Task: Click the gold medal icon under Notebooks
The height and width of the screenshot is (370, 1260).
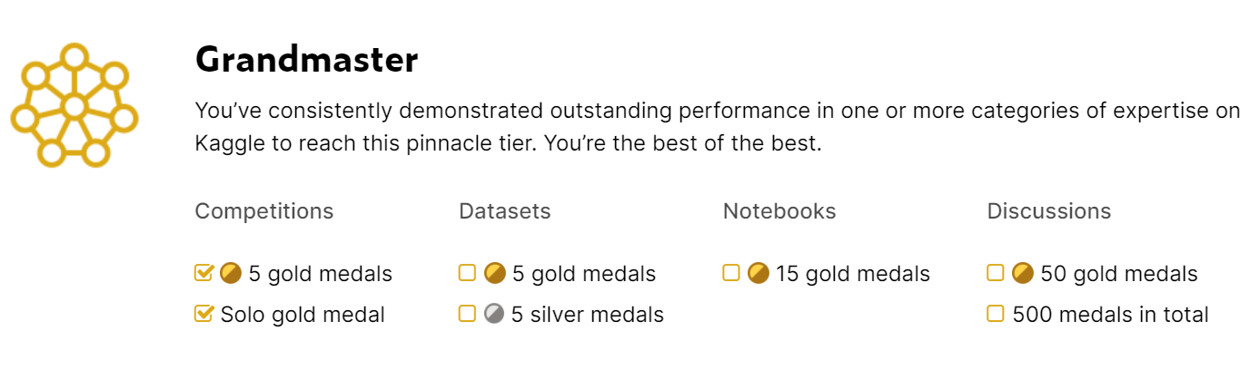Action: click(759, 273)
